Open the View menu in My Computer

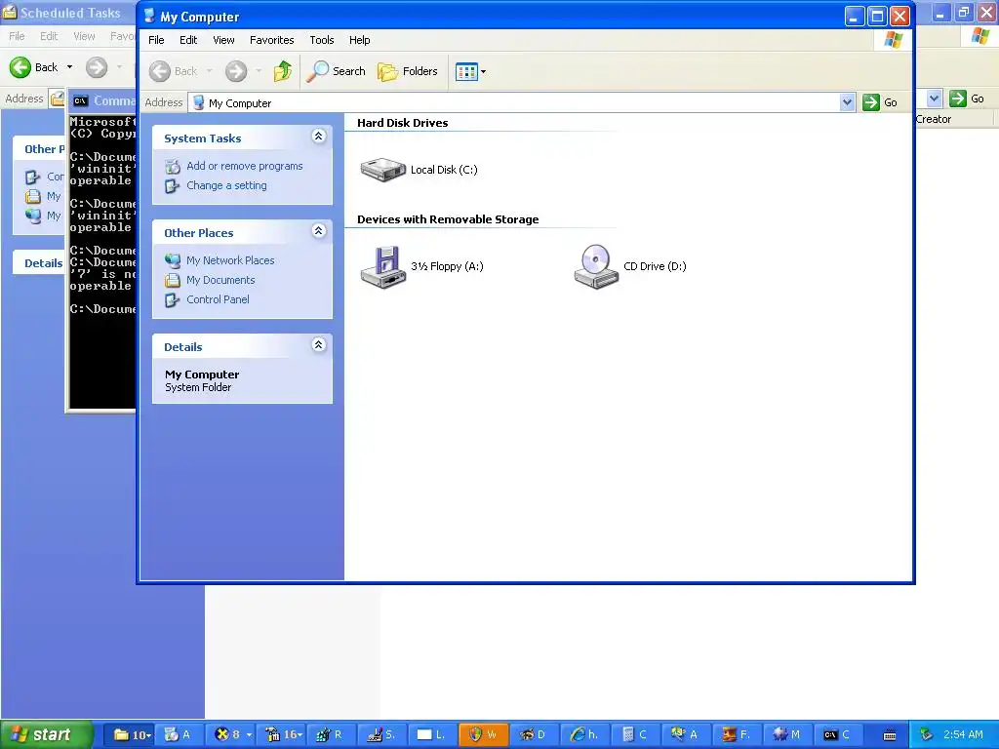coord(223,40)
